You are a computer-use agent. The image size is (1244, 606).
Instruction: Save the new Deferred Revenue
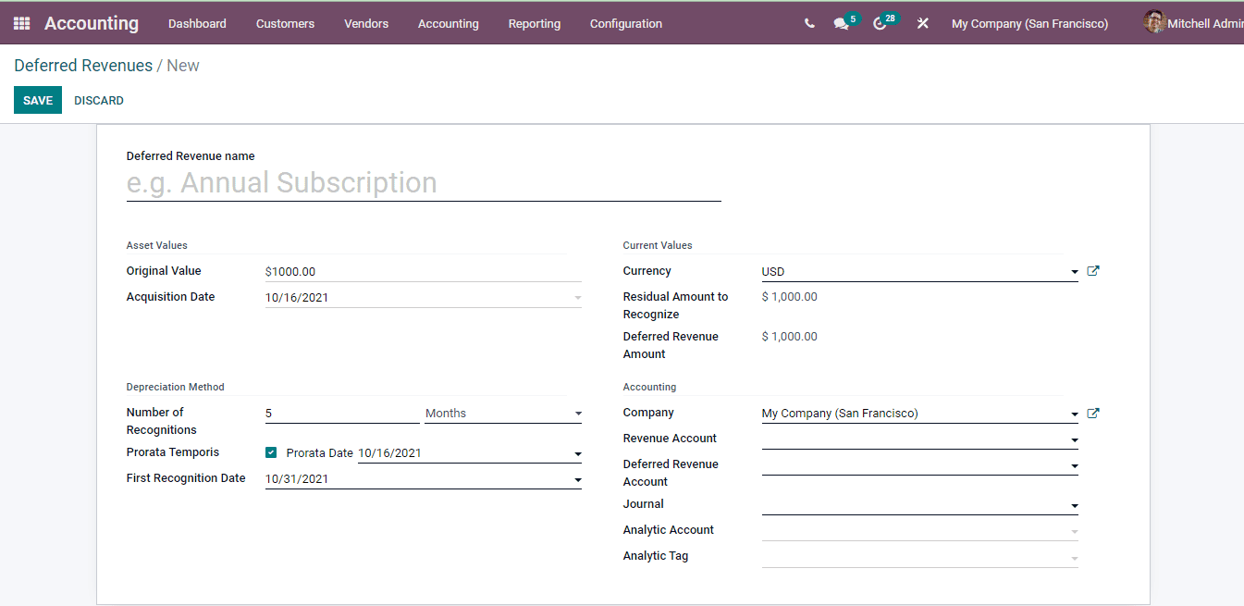tap(37, 100)
